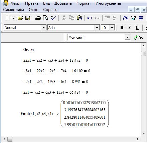Toggle Italic formatting
This screenshot has width=147, height=143.
(x=129, y=28)
